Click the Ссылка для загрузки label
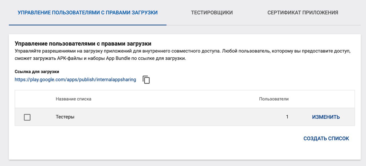 coord(37,72)
